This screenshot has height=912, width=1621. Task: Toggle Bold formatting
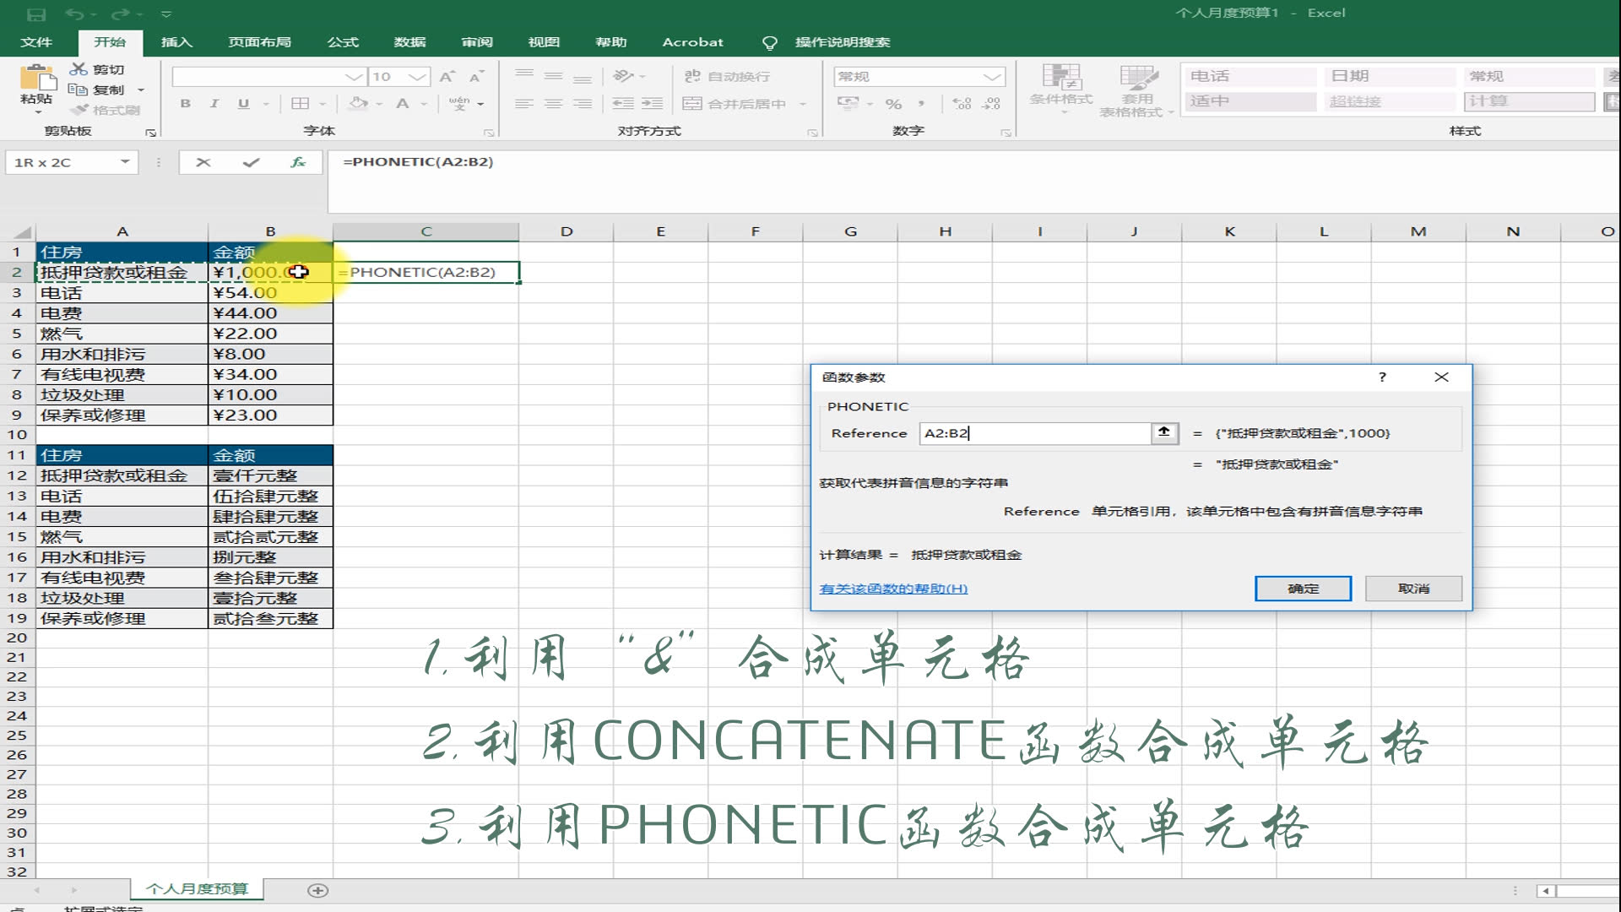click(185, 104)
